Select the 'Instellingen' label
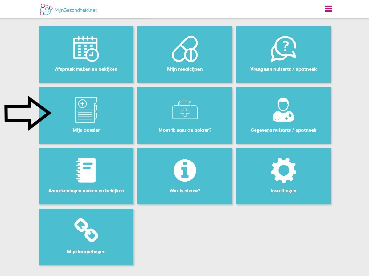 [x=283, y=190]
